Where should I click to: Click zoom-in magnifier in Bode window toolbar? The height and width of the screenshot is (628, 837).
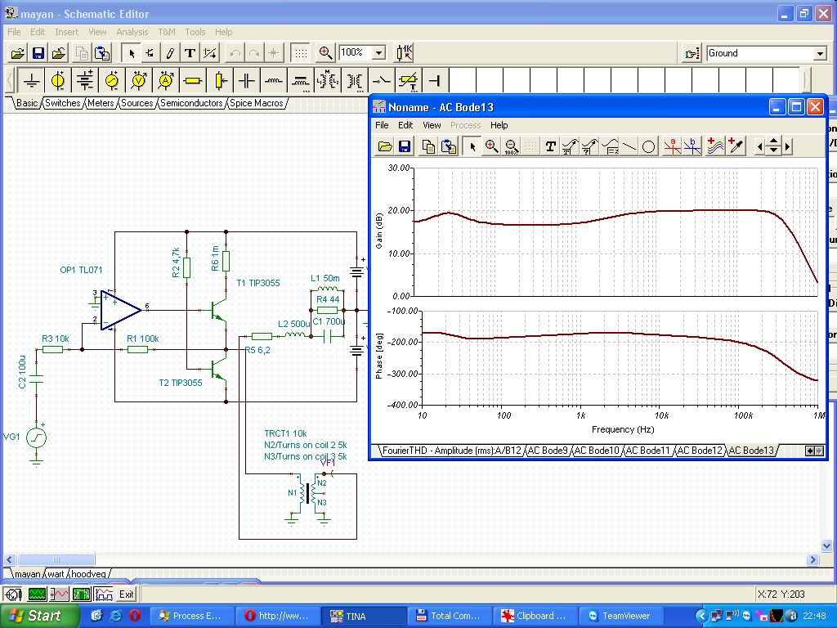[491, 146]
